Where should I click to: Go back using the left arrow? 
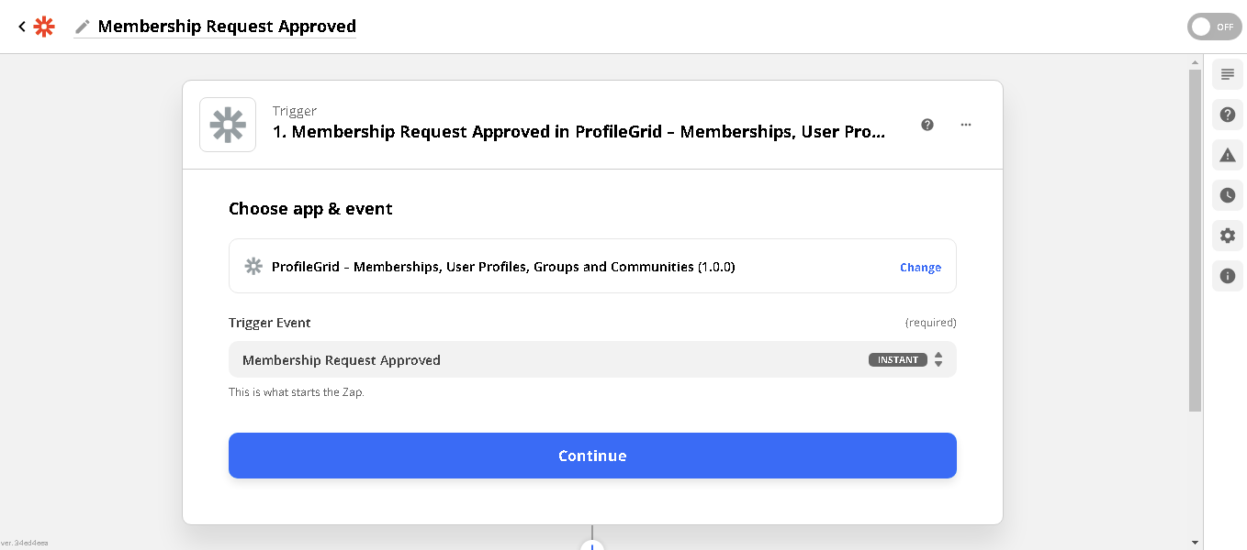22,27
